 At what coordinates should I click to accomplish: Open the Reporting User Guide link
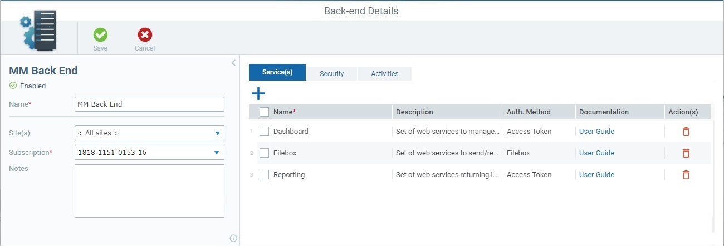click(596, 175)
